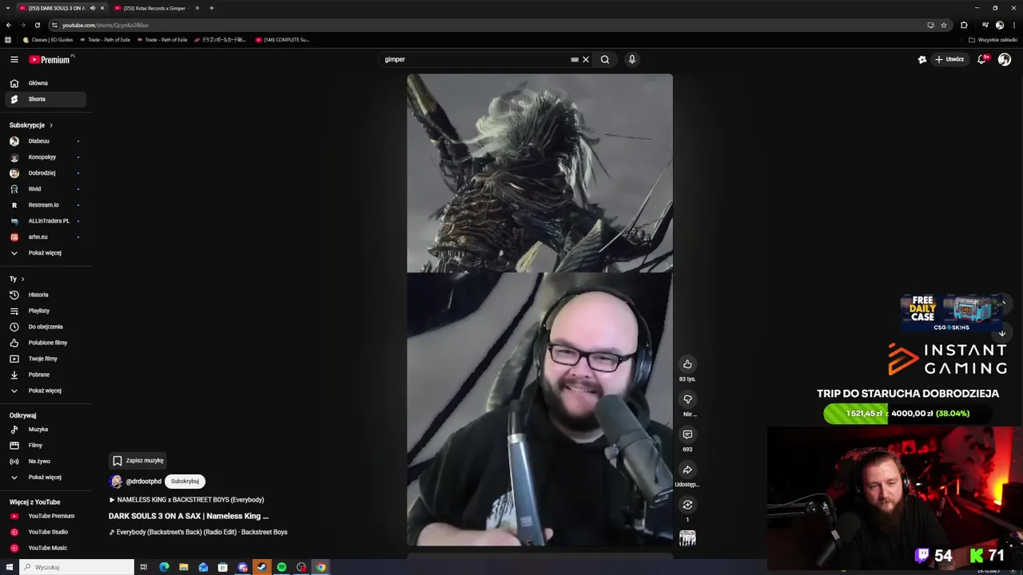Open the on-screen keyboard icon in search
The height and width of the screenshot is (575, 1023).
tap(575, 59)
